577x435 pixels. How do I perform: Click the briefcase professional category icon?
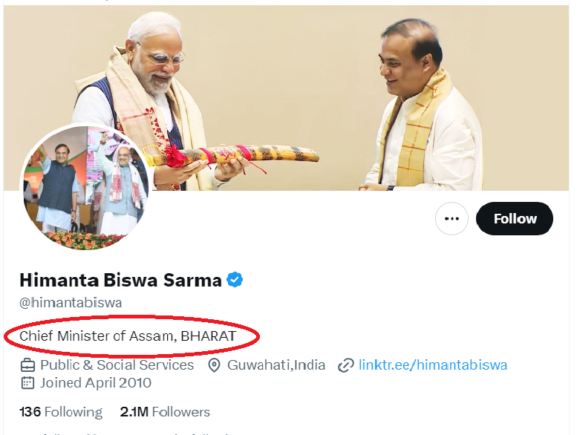(27, 365)
